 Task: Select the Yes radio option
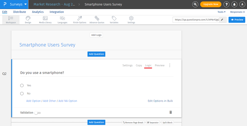pyautogui.click(x=22, y=85)
